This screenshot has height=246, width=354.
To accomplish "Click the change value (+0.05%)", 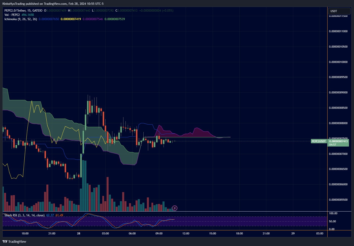I will click(x=168, y=11).
